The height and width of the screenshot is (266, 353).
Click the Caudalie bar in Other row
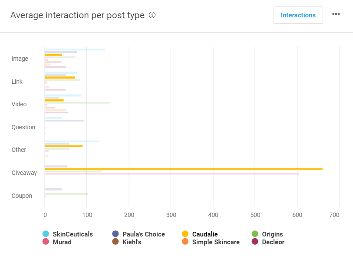point(64,146)
